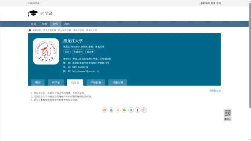Click the 黑龙江大学 heading
The image size is (251, 141).
(73, 41)
